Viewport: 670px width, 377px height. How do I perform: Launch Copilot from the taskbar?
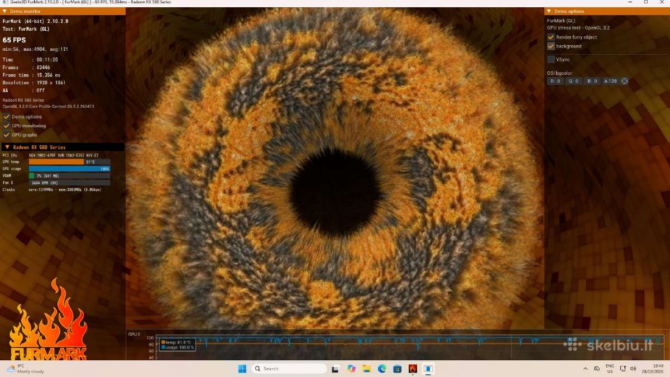coord(351,369)
